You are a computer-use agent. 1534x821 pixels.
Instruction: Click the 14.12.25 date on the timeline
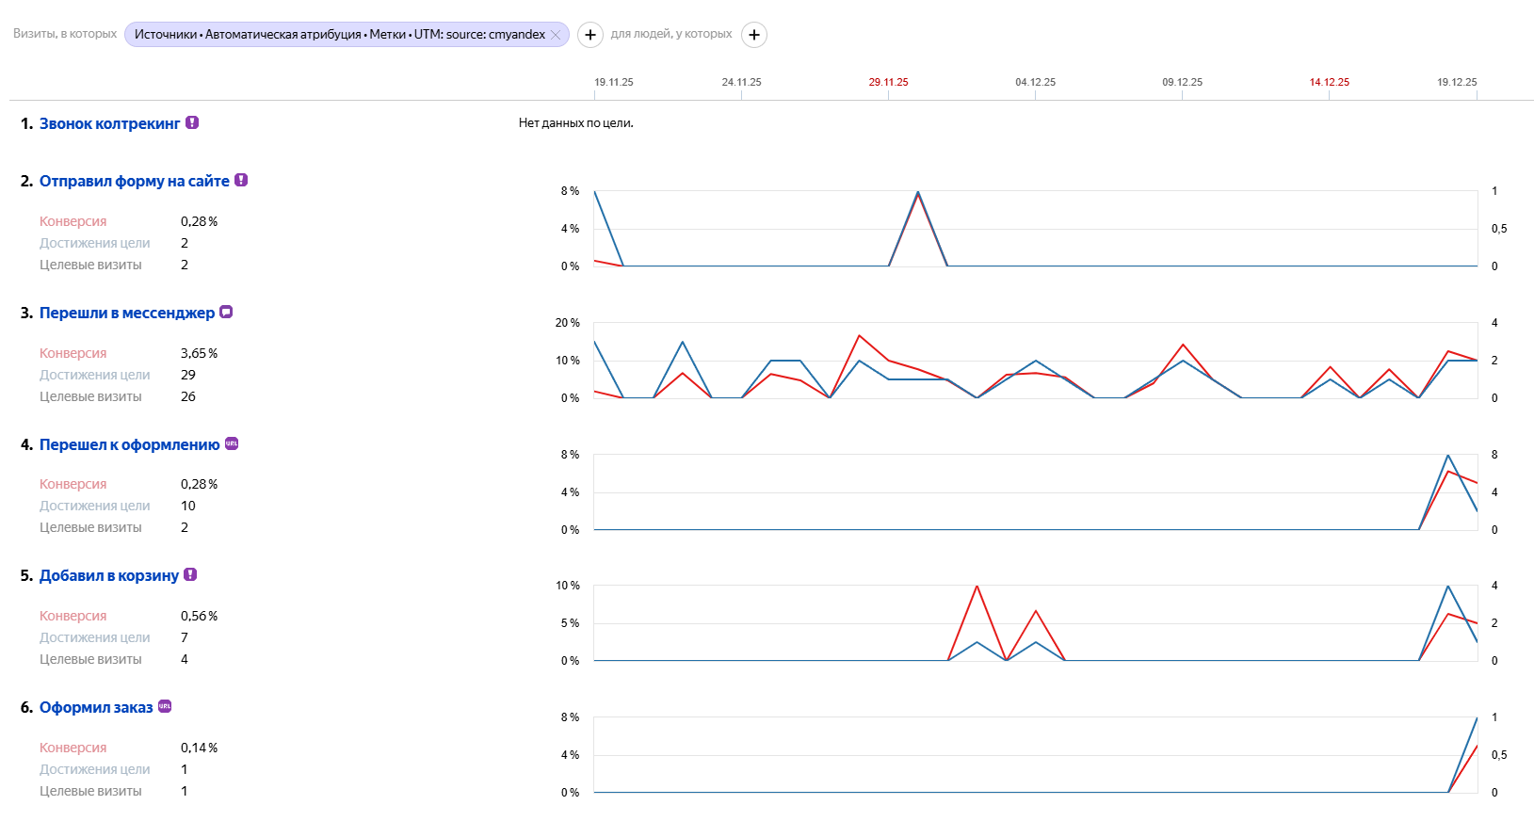click(1329, 82)
